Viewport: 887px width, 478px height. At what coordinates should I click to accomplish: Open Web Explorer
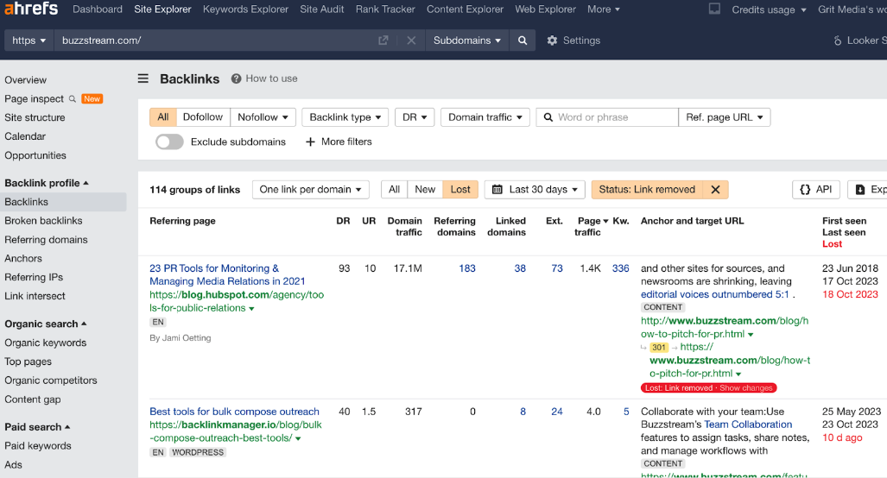pyautogui.click(x=545, y=9)
